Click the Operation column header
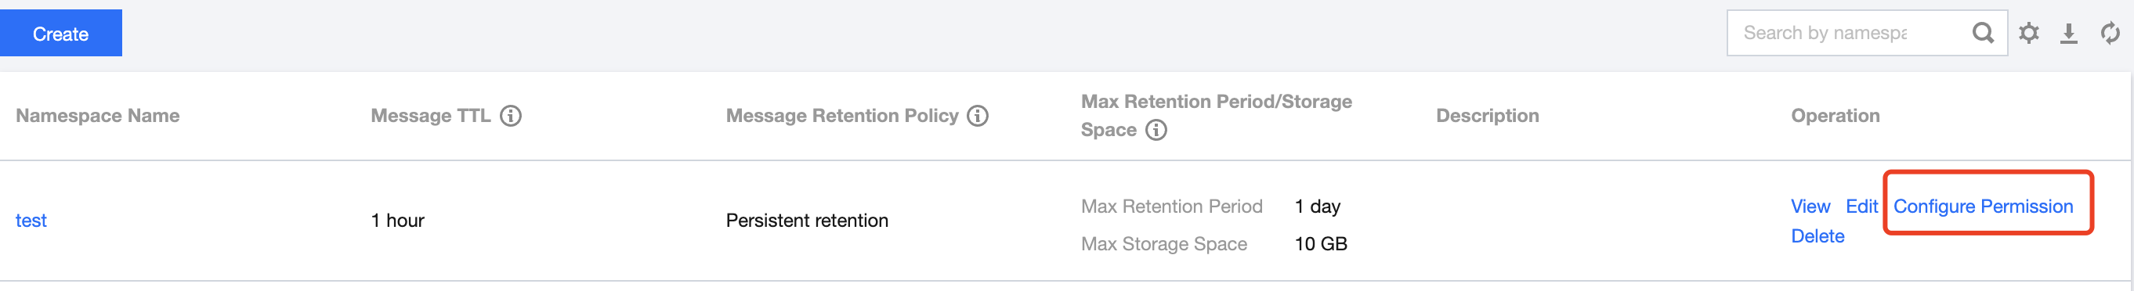Viewport: 2134px width, 291px height. pos(1835,116)
